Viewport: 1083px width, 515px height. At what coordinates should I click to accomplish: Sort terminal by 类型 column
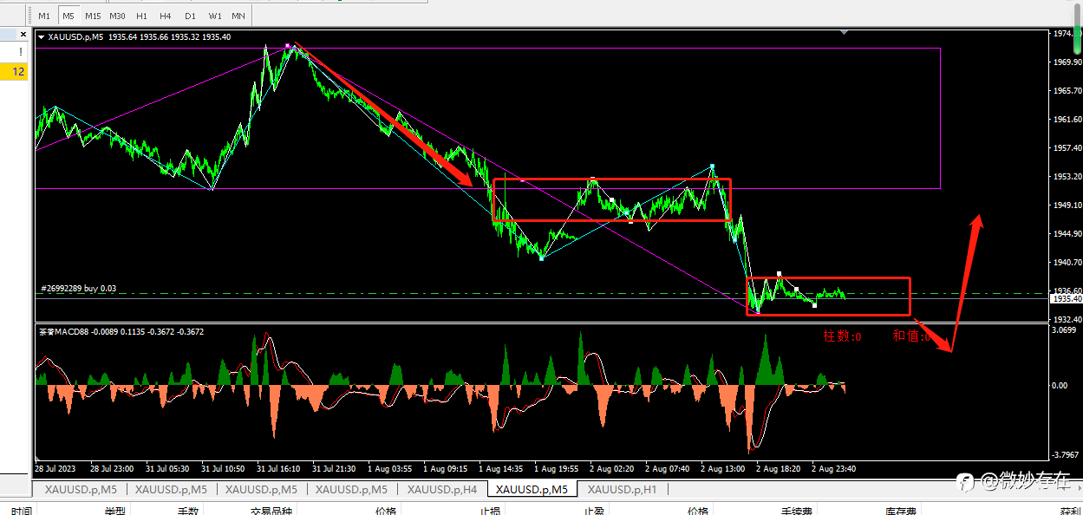pos(115,512)
